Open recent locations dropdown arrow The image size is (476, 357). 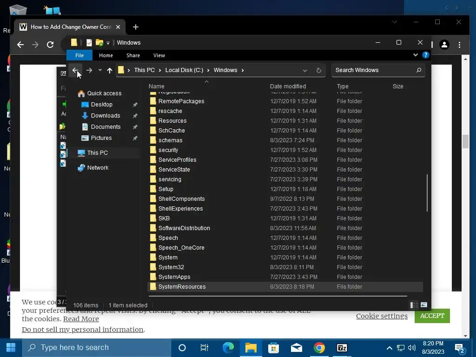(100, 70)
